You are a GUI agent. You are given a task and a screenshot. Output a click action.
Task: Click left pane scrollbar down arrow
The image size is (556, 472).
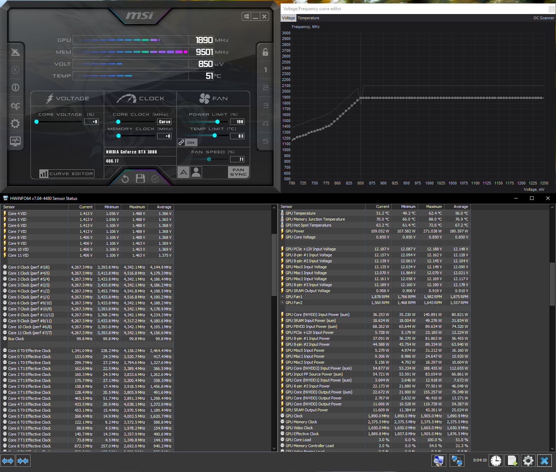click(x=274, y=448)
